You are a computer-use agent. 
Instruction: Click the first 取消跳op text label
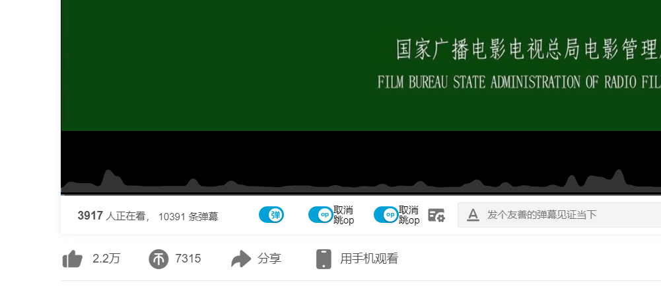coord(343,216)
